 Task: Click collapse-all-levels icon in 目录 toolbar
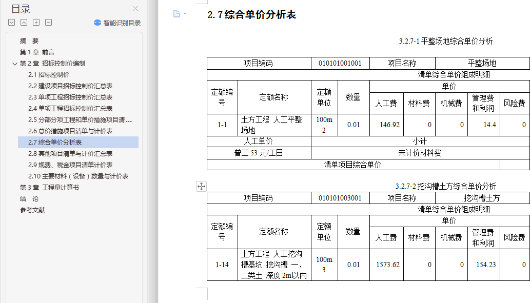pos(24,23)
